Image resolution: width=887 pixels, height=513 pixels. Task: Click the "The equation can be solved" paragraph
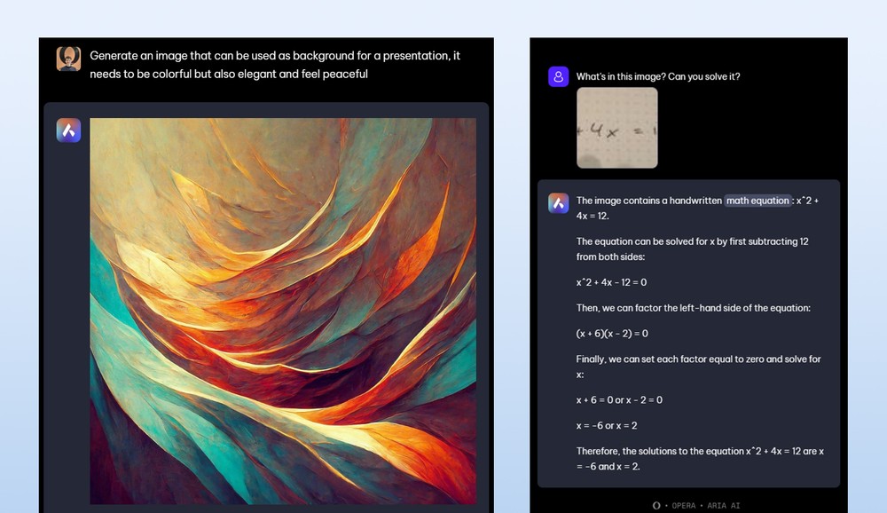click(692, 249)
